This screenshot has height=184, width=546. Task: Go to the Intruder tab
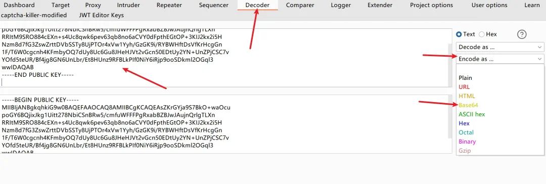click(x=128, y=5)
